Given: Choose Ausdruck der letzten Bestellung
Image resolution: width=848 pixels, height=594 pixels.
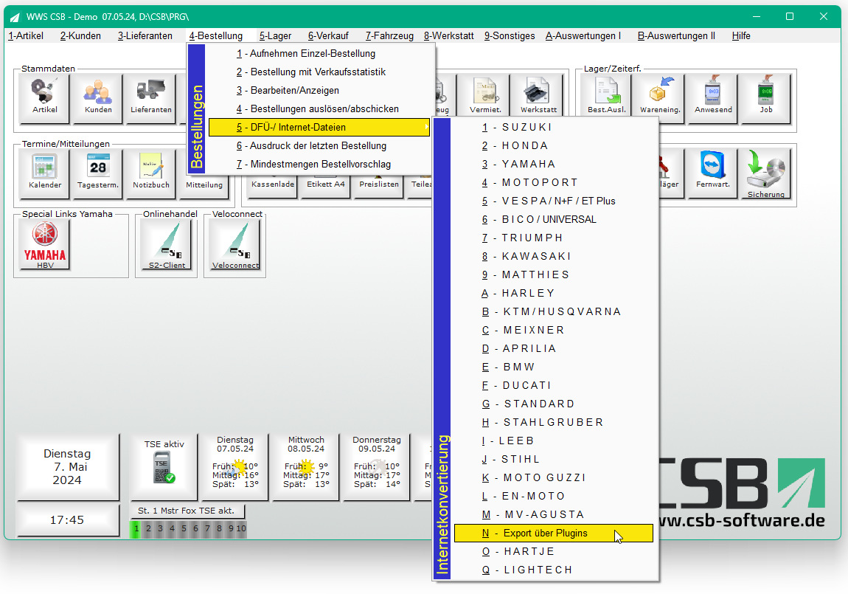Looking at the screenshot, I should [x=319, y=145].
